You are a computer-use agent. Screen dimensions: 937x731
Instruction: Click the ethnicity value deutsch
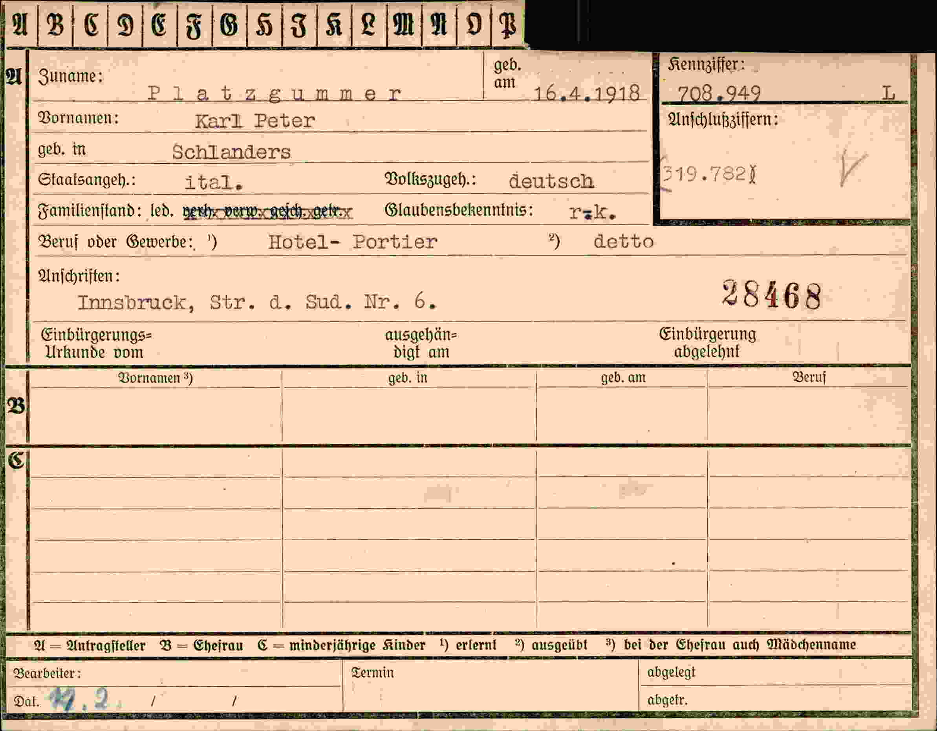click(551, 181)
